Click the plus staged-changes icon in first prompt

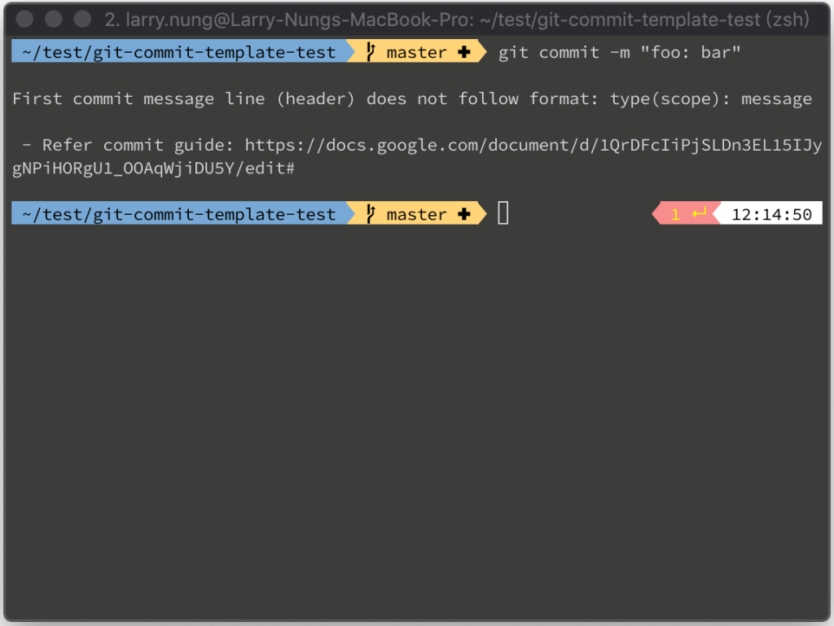(x=463, y=51)
